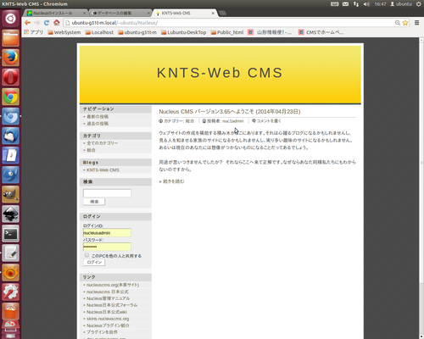Open the text editor from the launcher
Viewport: 424px width, 339px height.
(x=10, y=253)
